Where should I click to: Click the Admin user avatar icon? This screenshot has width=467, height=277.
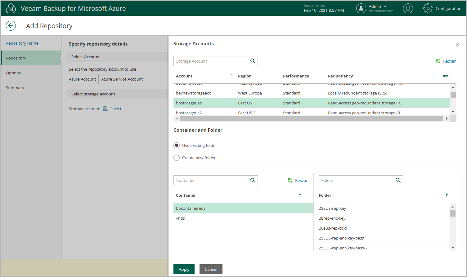click(x=361, y=8)
